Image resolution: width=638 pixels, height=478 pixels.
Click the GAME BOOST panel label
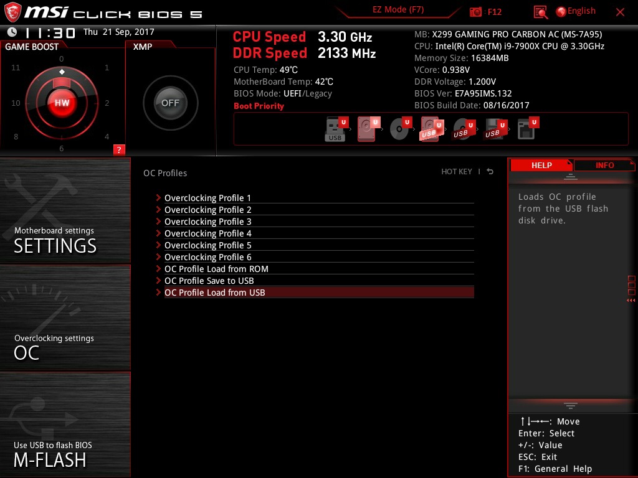click(x=32, y=47)
